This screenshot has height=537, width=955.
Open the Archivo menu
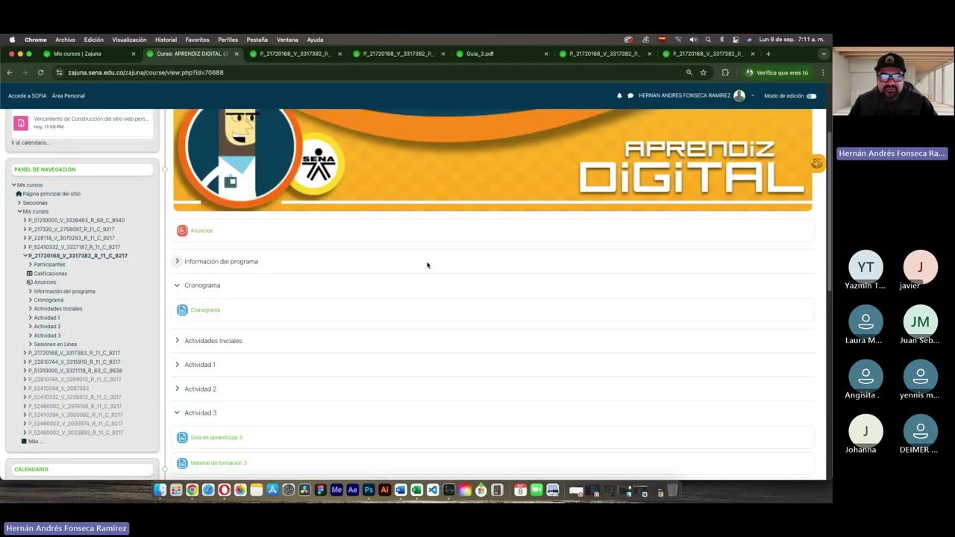pos(65,40)
